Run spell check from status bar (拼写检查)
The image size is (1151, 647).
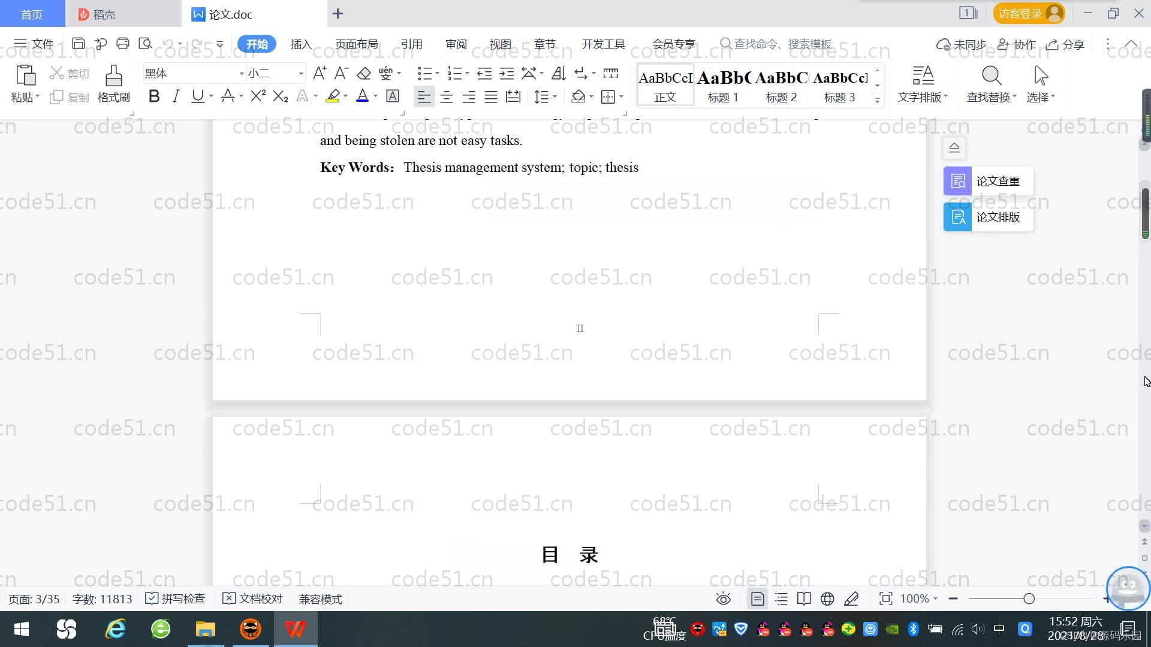click(x=174, y=598)
